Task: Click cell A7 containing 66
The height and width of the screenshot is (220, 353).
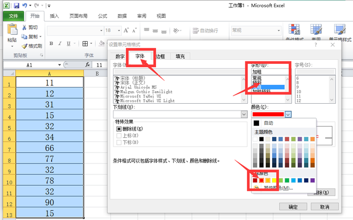Action: 50,148
